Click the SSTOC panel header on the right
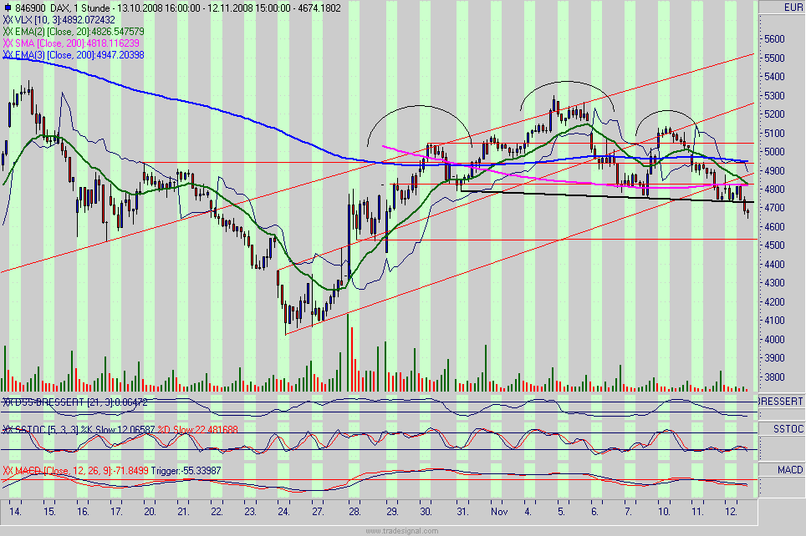Viewport: 806px width, 536px height. (x=788, y=428)
